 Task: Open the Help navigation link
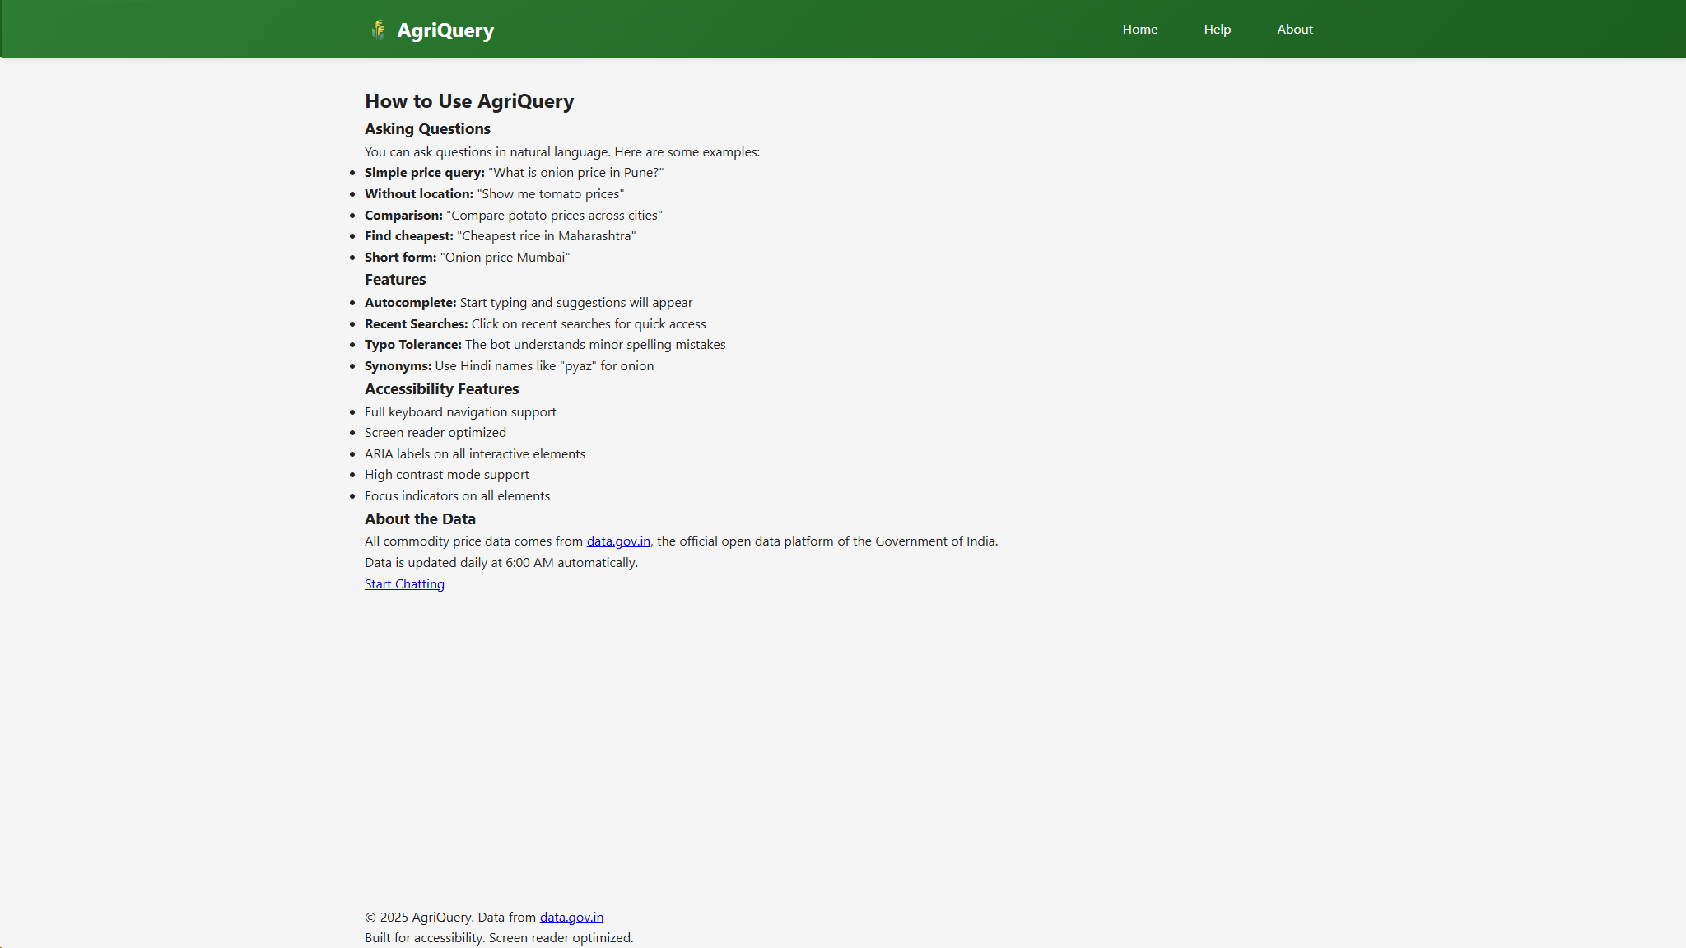click(x=1217, y=29)
